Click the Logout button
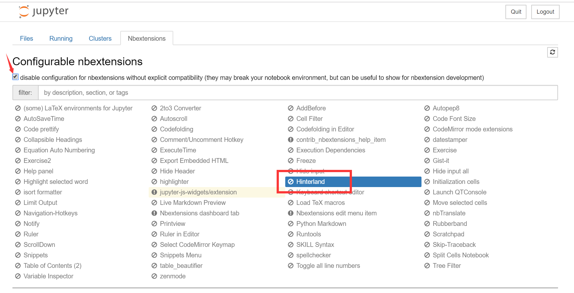The width and height of the screenshot is (574, 293). coord(545,12)
